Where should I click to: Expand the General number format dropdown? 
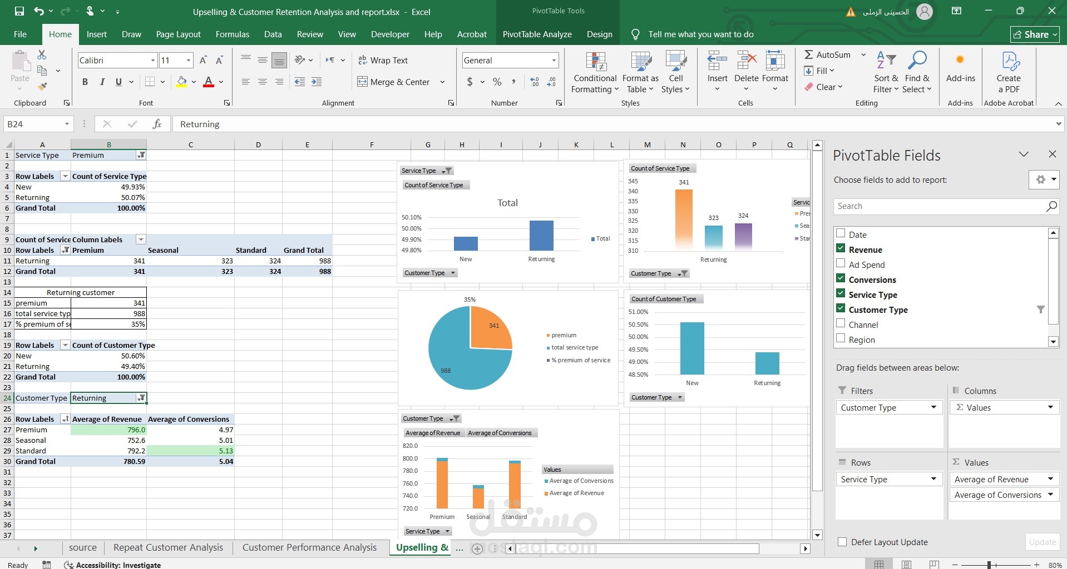coord(554,61)
